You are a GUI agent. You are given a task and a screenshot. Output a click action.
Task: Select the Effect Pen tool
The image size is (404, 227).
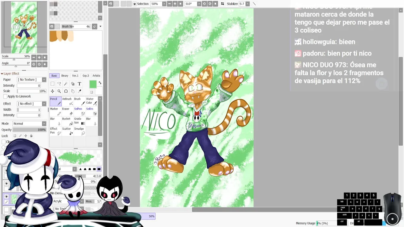(x=55, y=131)
